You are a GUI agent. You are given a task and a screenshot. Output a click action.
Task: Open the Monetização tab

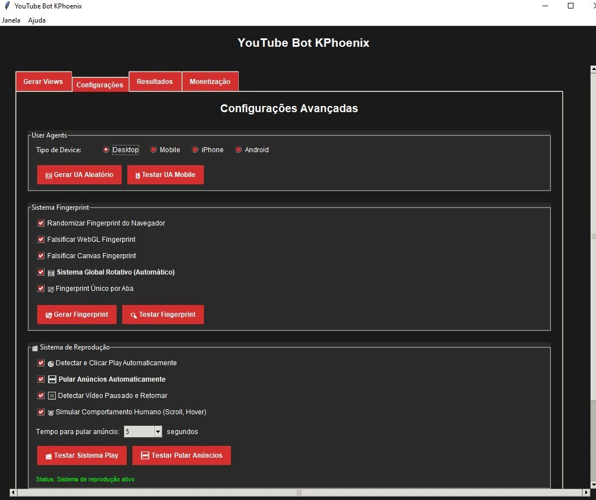click(210, 81)
